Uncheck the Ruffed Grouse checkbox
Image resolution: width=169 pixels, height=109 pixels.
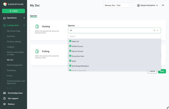tap(70, 46)
